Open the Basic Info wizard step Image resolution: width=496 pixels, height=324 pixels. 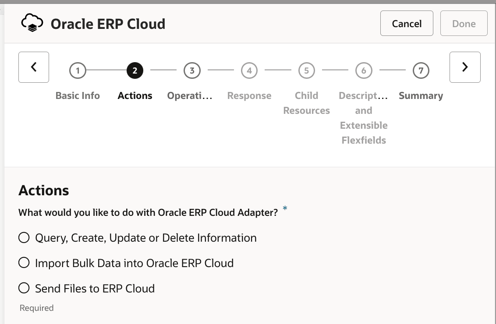pos(78,95)
